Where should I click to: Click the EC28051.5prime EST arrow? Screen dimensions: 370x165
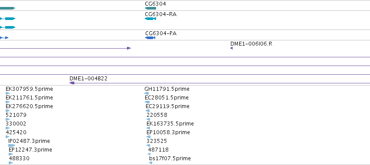pyautogui.click(x=147, y=102)
